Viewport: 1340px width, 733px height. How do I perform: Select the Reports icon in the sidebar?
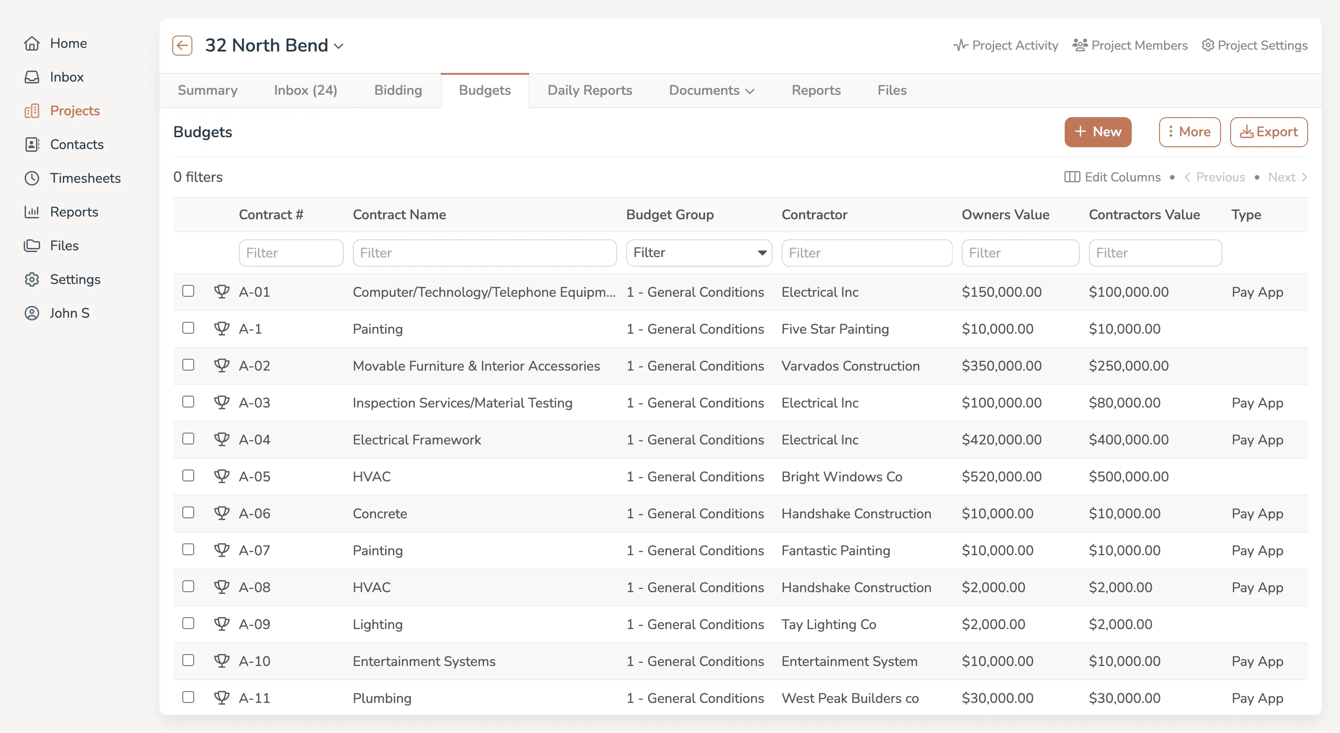(32, 211)
